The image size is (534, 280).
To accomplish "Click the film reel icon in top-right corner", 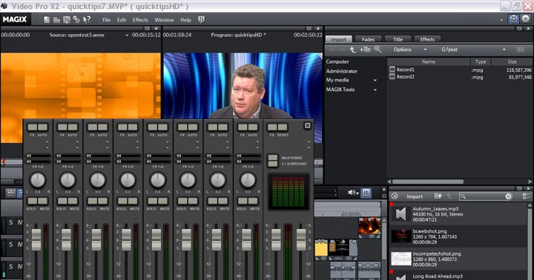I will [x=513, y=19].
